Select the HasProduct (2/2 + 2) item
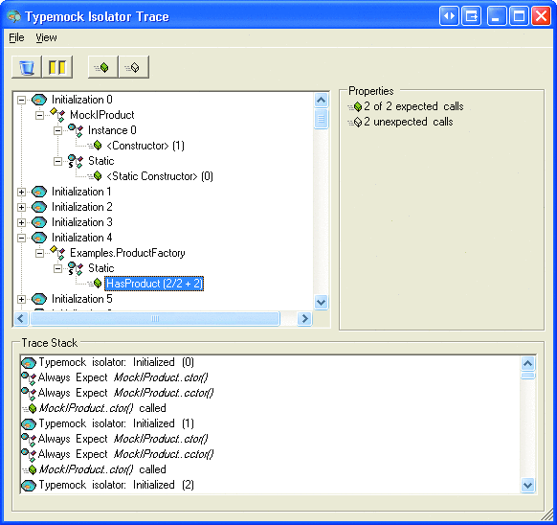 pyautogui.click(x=154, y=284)
